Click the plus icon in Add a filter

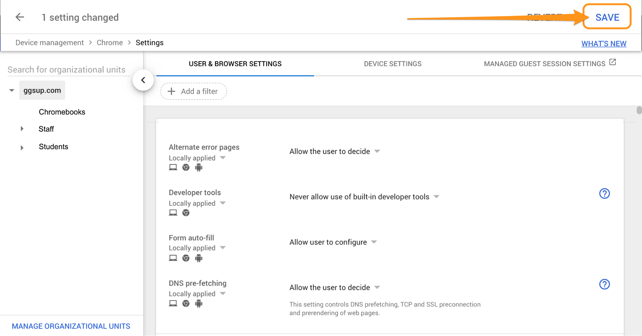(171, 91)
